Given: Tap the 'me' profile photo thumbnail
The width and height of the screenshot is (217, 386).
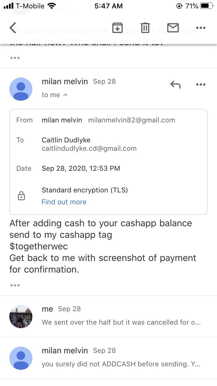Looking at the screenshot, I should 21,316.
